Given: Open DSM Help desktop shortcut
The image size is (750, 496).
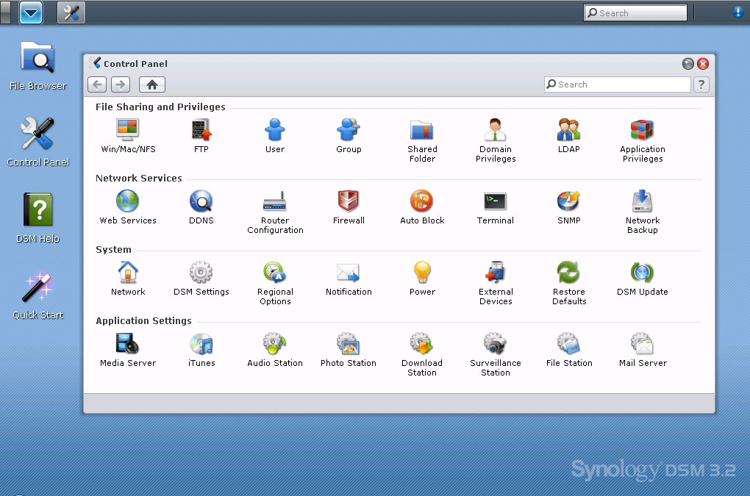Looking at the screenshot, I should [37, 218].
